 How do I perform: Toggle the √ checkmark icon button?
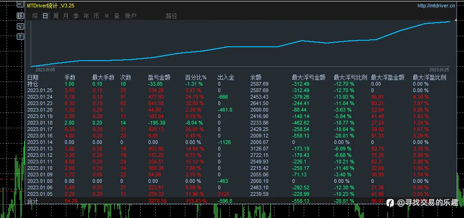[20, 26]
